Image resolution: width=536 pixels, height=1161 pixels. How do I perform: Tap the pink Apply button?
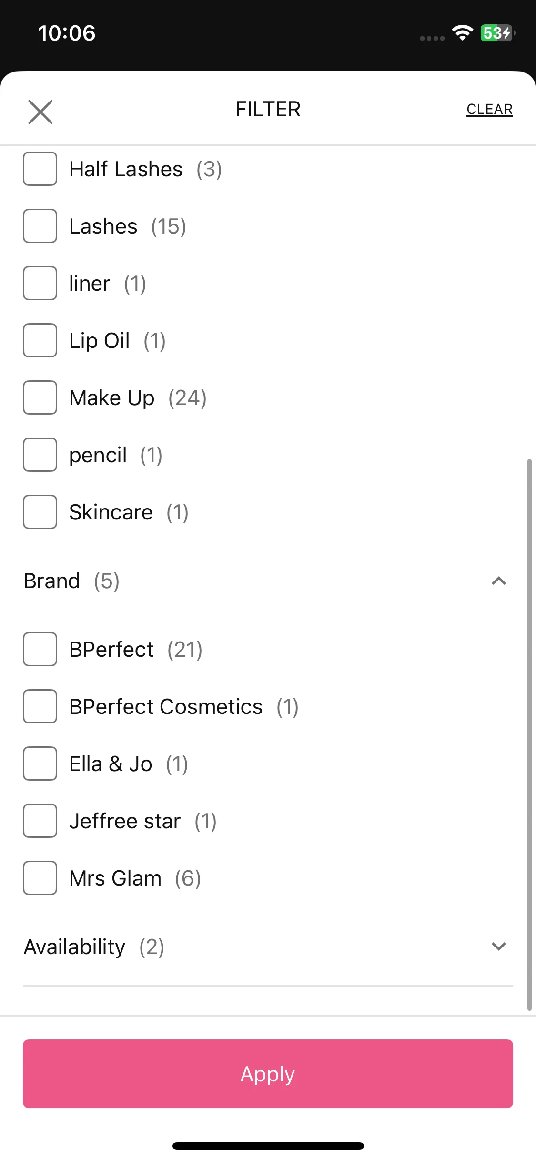268,1073
